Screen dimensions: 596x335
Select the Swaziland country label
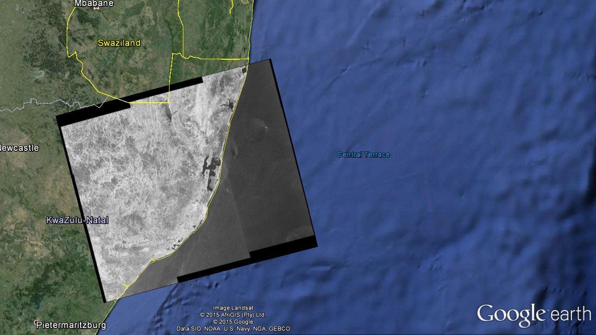click(119, 43)
